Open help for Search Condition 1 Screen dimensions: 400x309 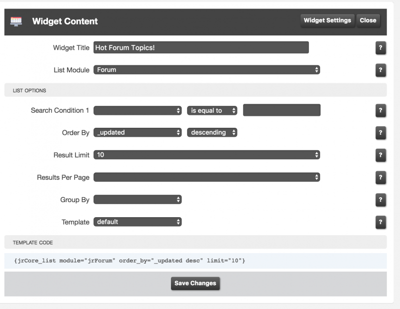point(380,111)
